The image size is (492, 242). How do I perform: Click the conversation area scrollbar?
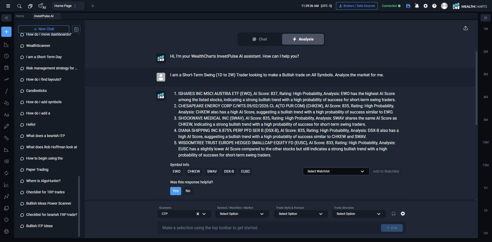tap(476, 88)
